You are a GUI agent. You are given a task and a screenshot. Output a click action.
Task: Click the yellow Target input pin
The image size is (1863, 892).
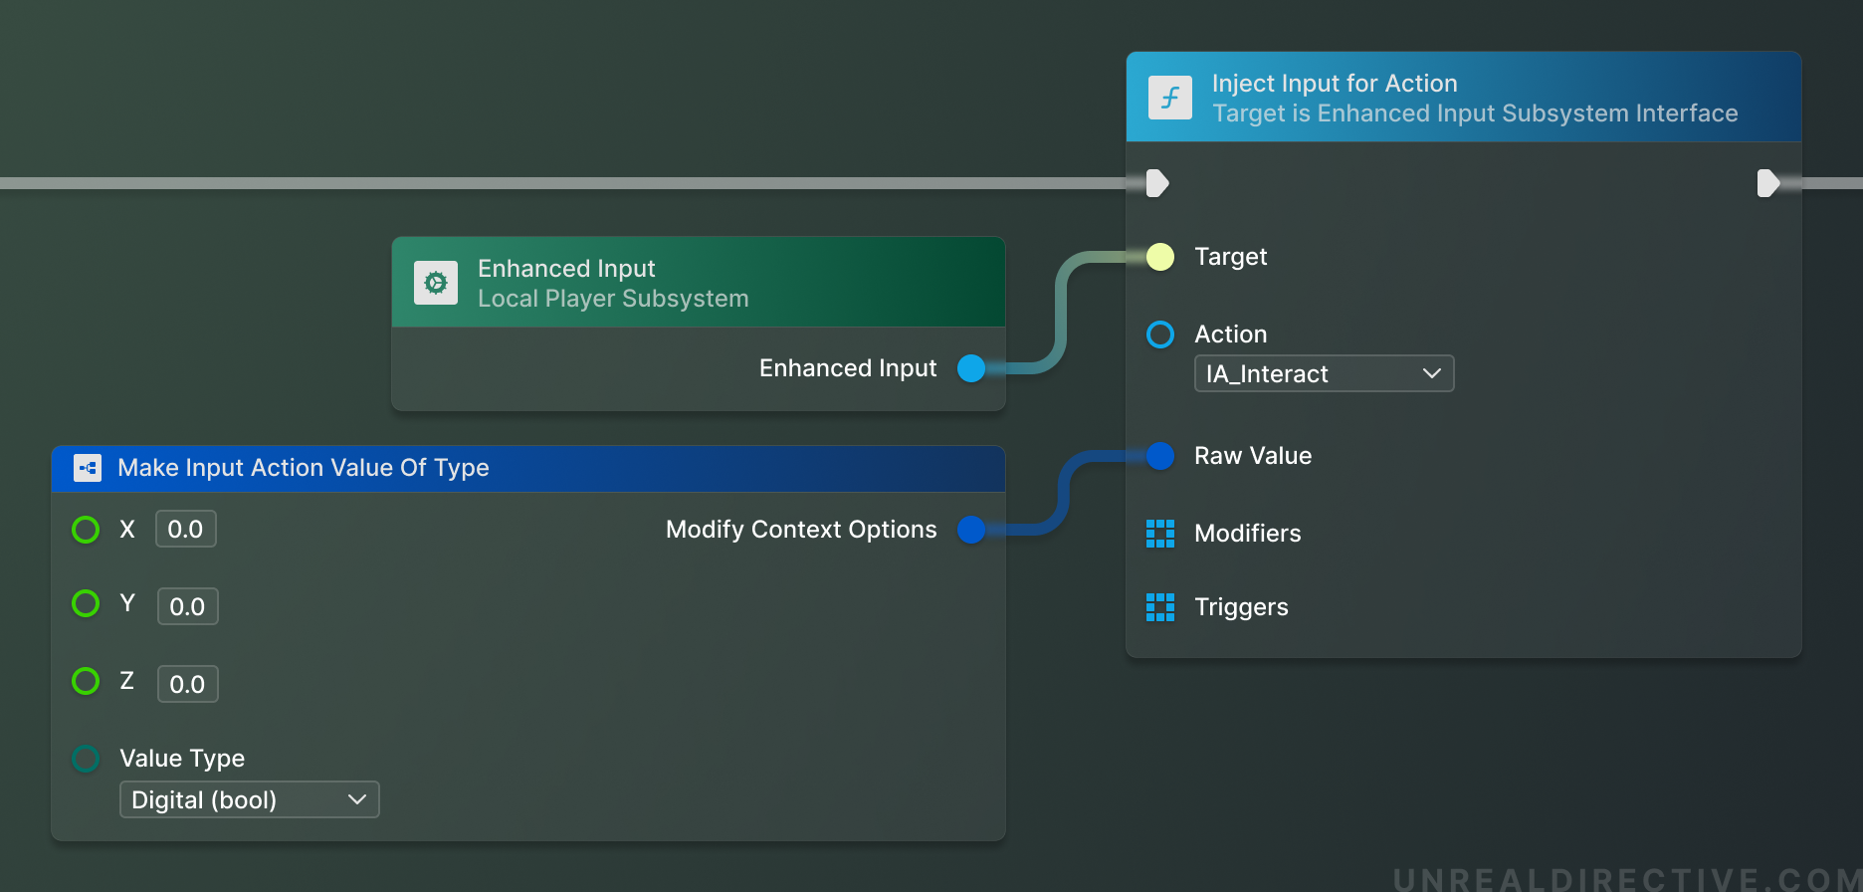pyautogui.click(x=1159, y=257)
